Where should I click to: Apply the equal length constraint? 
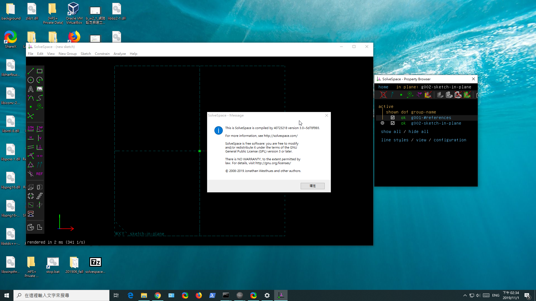31,165
